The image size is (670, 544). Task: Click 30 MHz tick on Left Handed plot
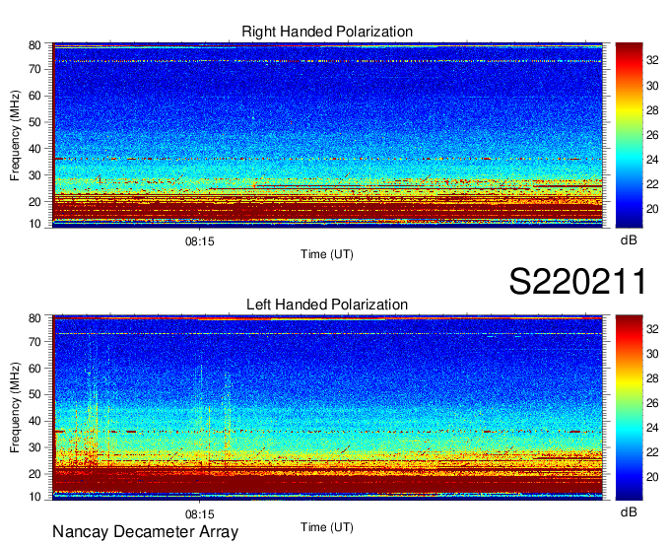(x=34, y=447)
